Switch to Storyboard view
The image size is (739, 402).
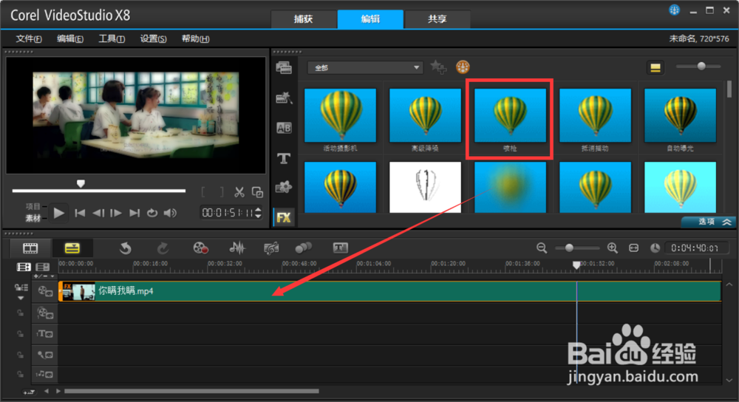coord(30,248)
